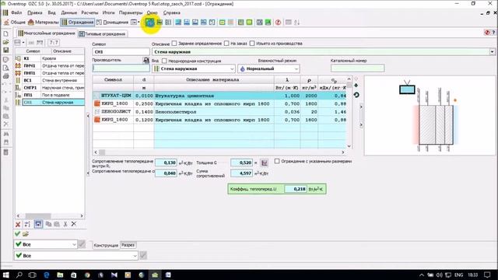The width and height of the screenshot is (498, 280).
Task: Open the Итоги menu
Action: click(x=109, y=12)
